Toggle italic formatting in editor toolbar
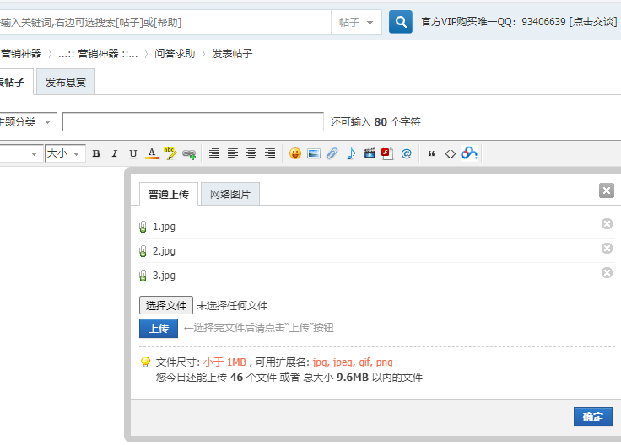Screen dimensions: 621x445 [115, 153]
